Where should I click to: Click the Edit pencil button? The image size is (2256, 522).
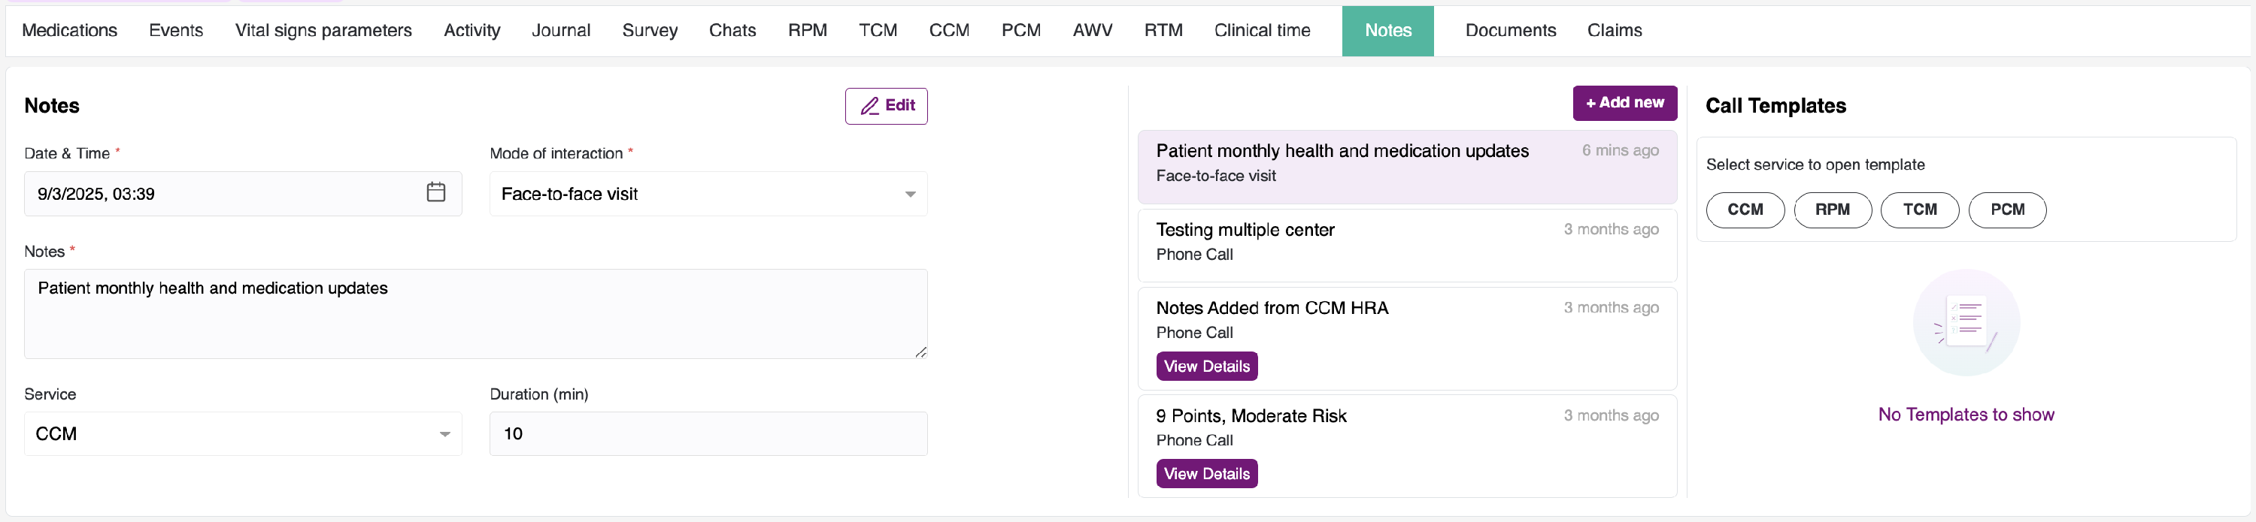point(885,106)
